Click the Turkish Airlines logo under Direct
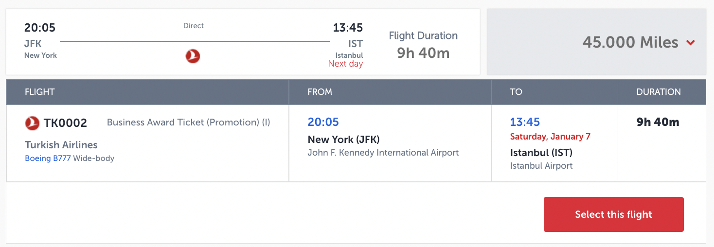 (x=193, y=56)
